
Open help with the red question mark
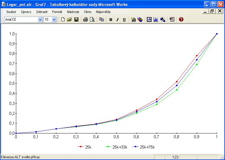181,19
